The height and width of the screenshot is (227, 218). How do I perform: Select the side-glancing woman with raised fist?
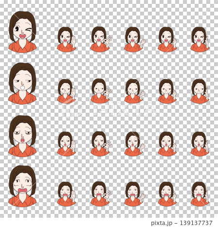(135, 91)
